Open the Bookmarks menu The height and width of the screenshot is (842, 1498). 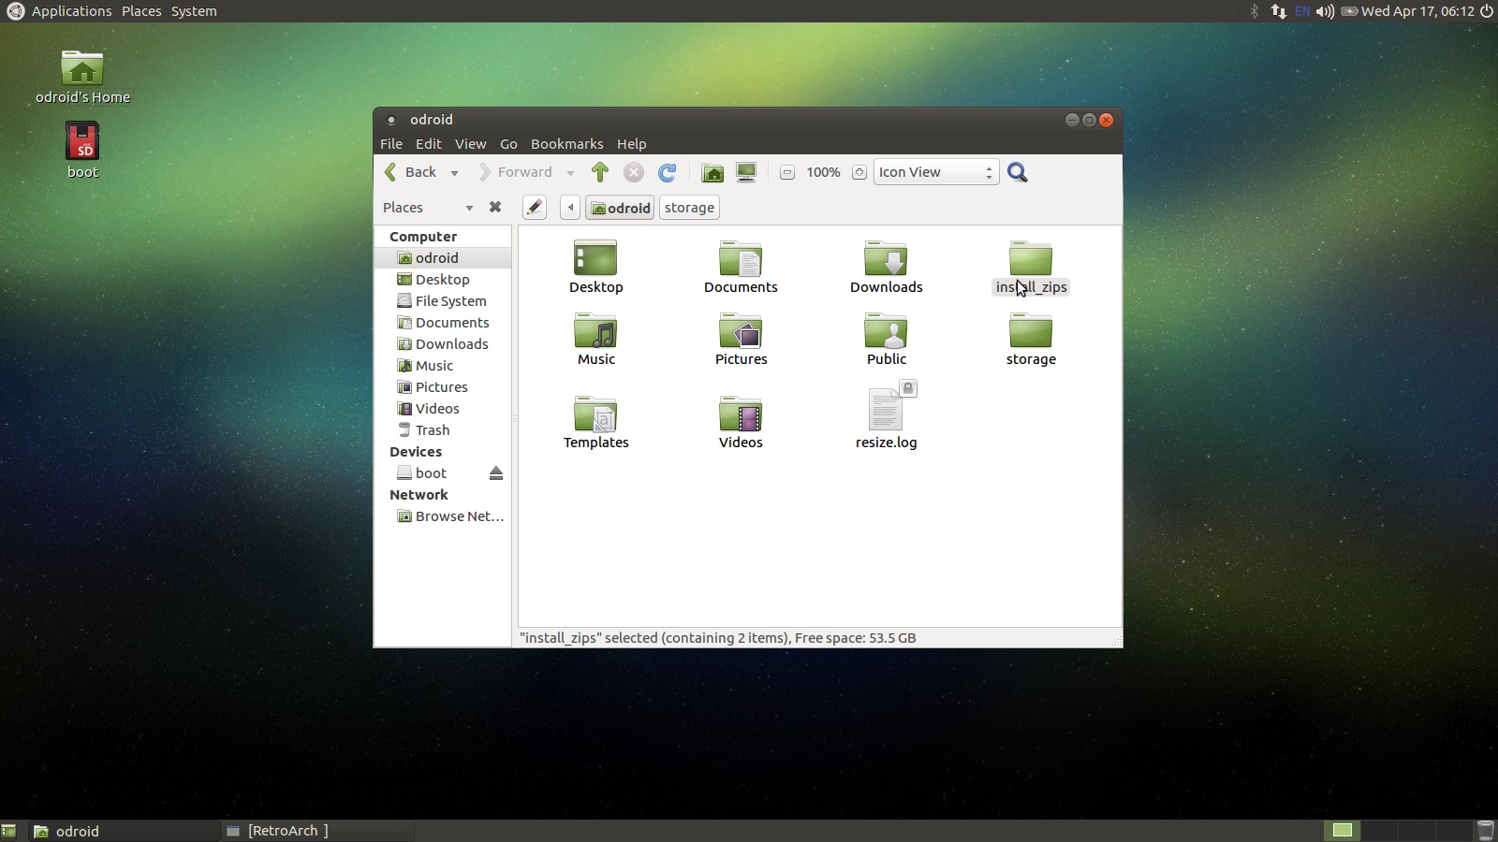point(566,144)
